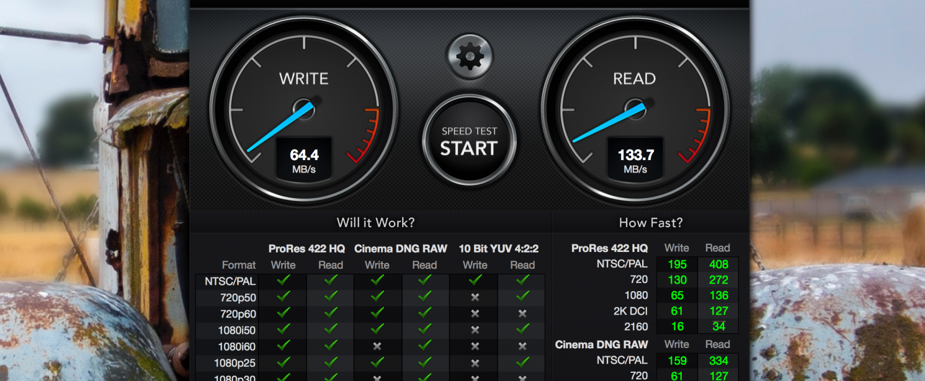Select ProRes NTSC/PAL write value 195

tap(677, 265)
